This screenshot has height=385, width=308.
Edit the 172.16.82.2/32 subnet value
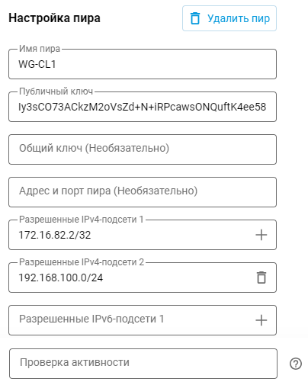[55, 235]
